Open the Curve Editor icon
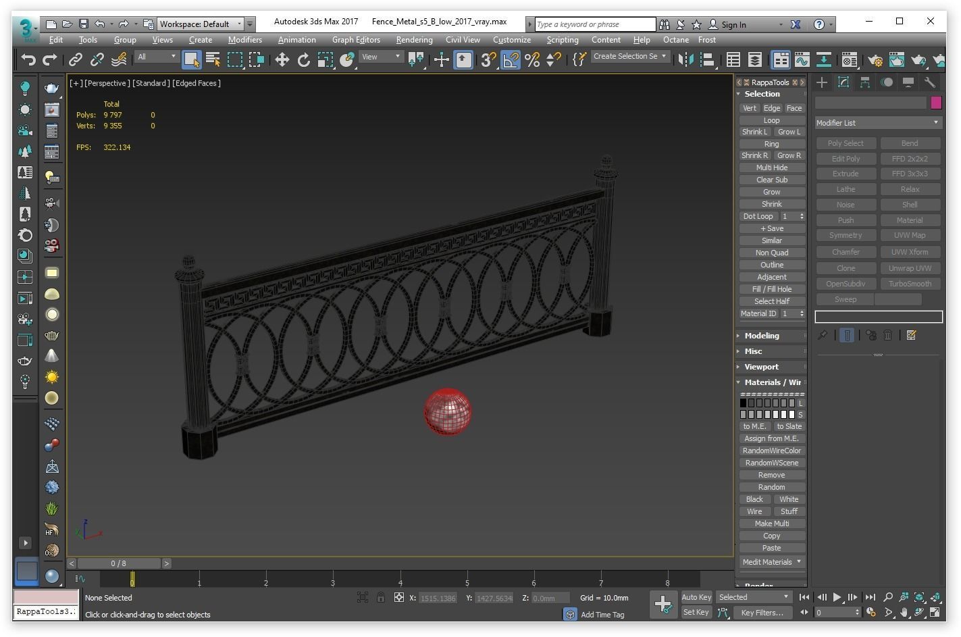 pos(802,59)
